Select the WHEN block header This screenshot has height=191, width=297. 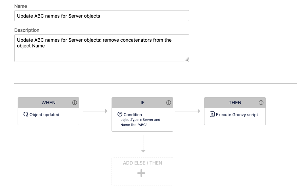click(x=48, y=103)
